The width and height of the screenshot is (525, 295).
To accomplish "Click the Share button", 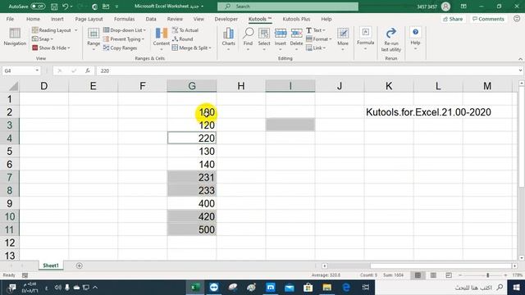I will pos(453,19).
